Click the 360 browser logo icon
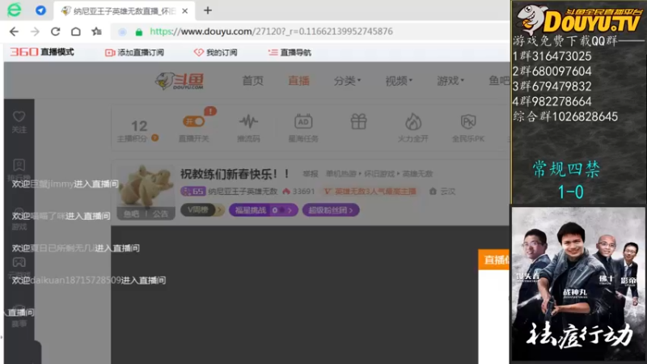 15,10
